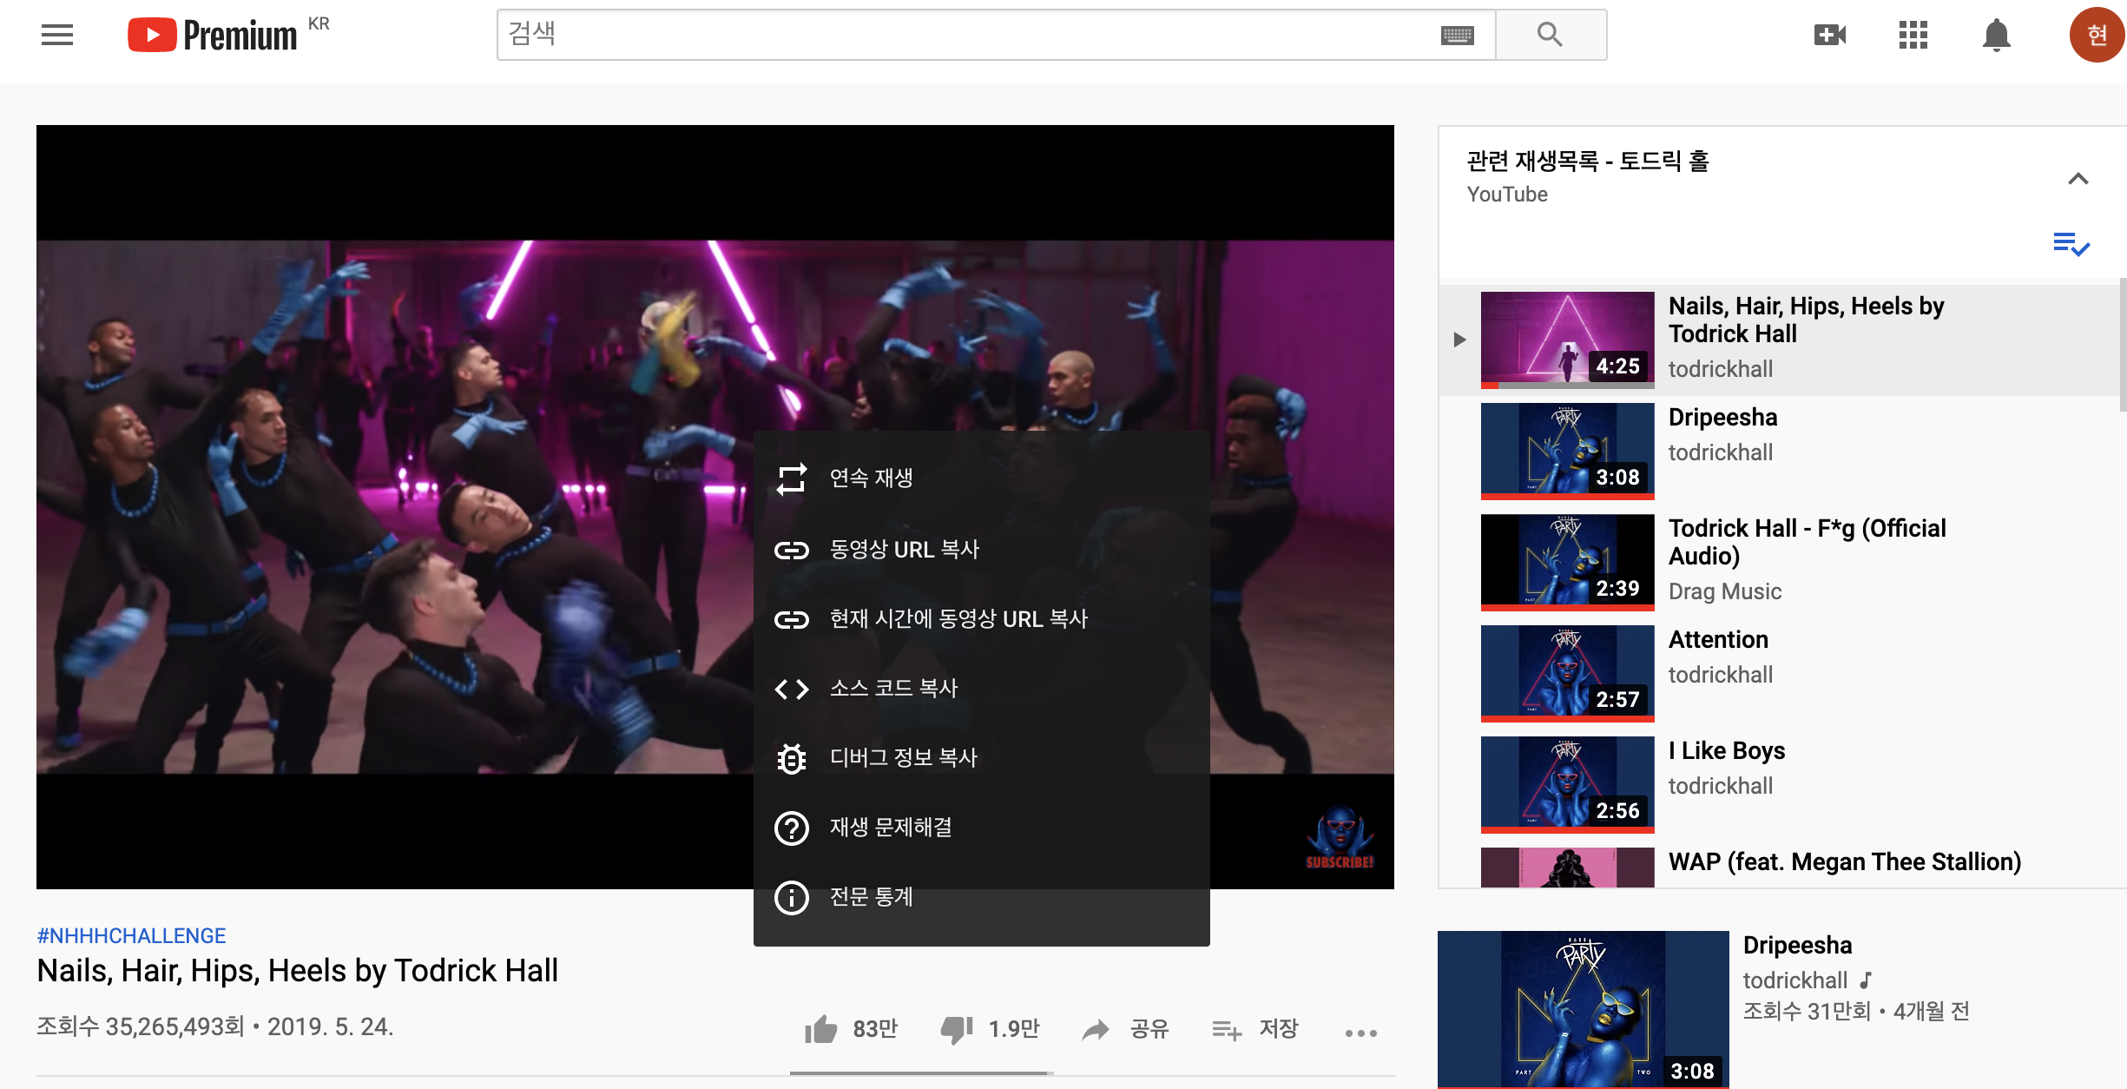Like the video with thumbs up

821,1030
